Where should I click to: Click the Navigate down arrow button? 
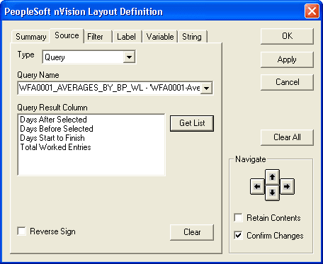click(x=272, y=193)
